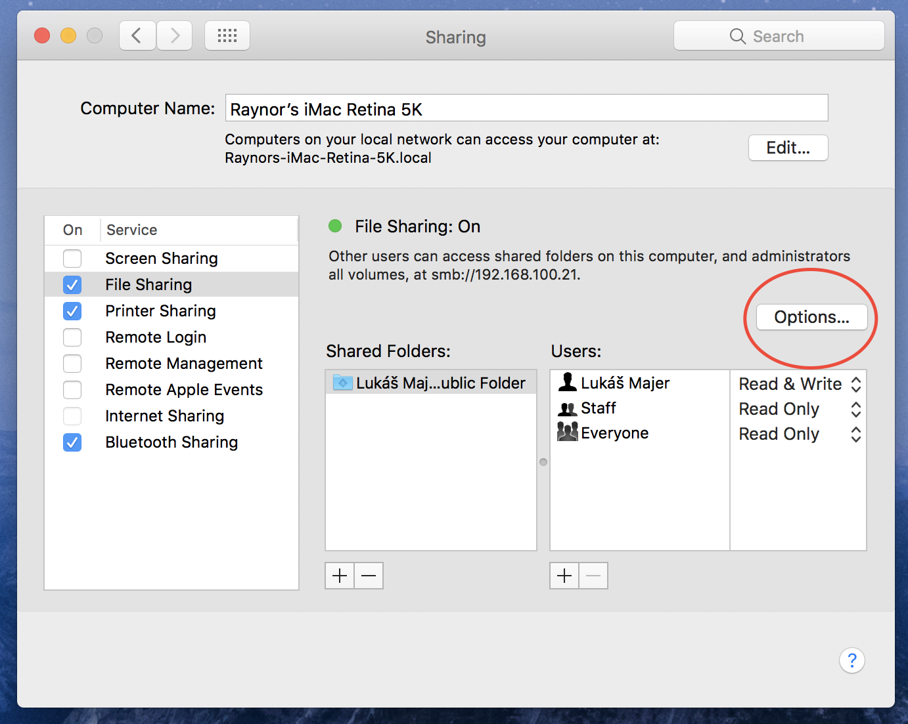
Task: Toggle Internet Sharing checkbox
Action: (72, 416)
